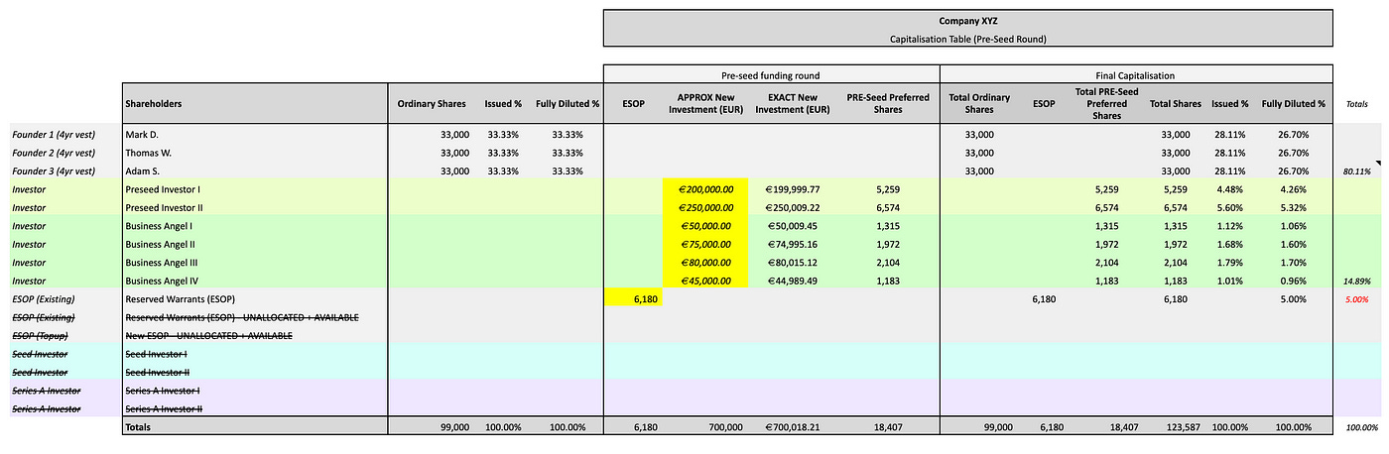Click the yellow €50,000.00 investment cell
This screenshot has height=454, width=1389.
click(705, 226)
